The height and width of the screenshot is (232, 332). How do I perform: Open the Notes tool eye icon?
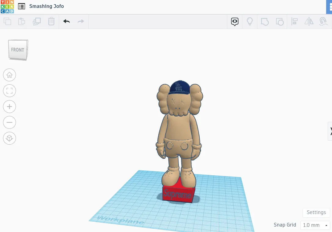click(234, 22)
